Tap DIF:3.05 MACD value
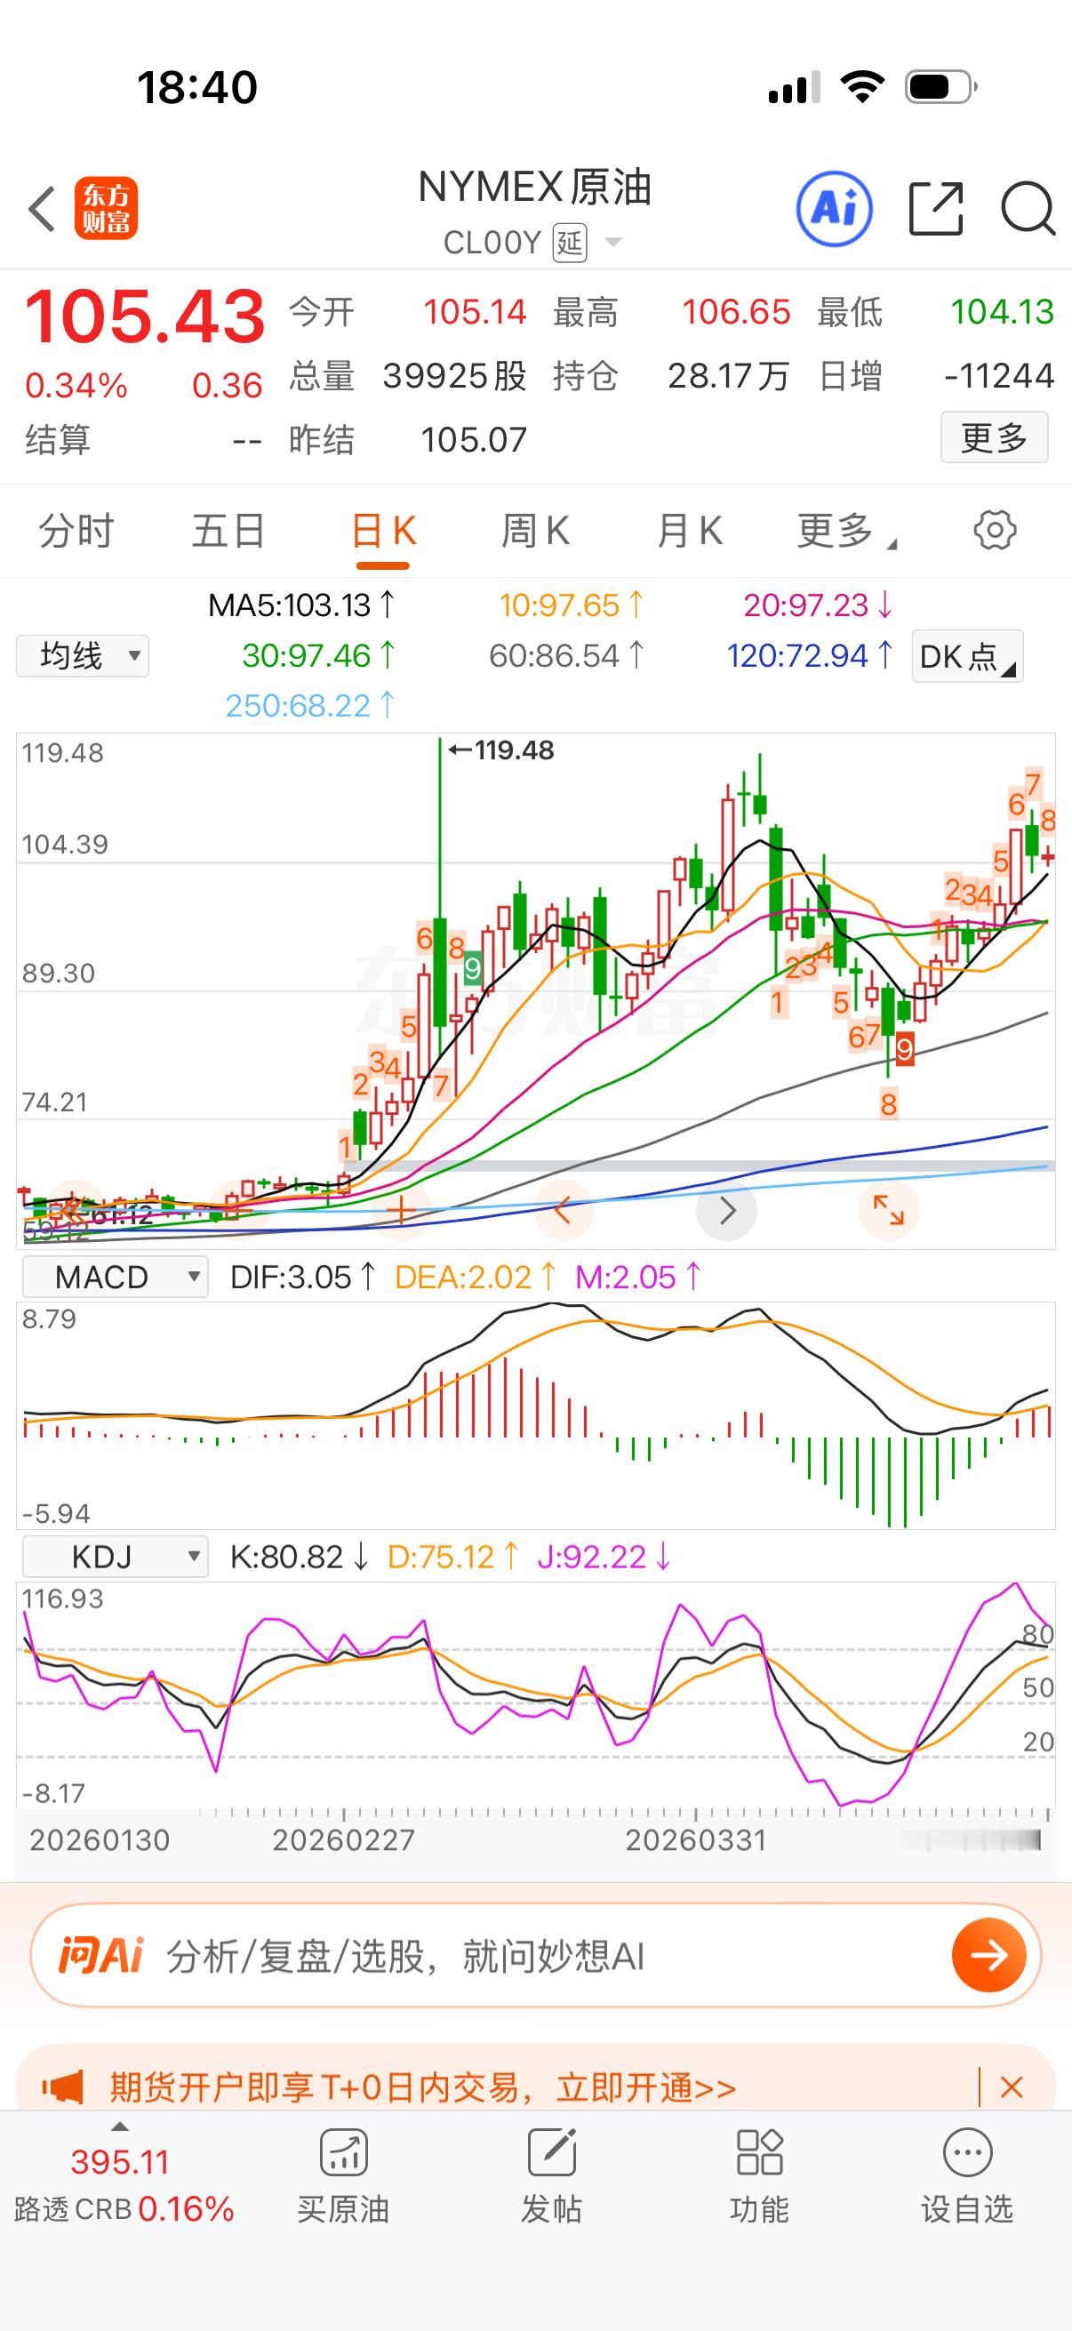Screen dimensions: 1072x2331 pos(302,1277)
